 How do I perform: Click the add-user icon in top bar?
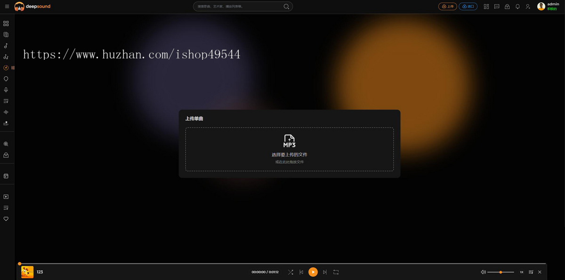(528, 7)
